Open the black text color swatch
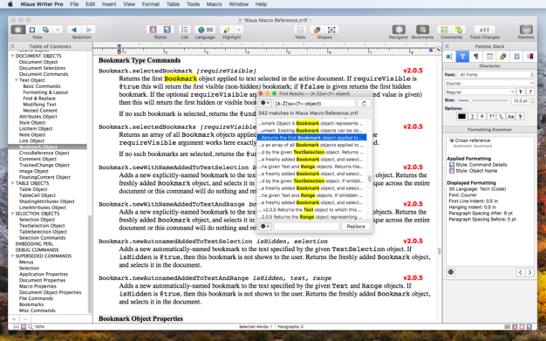546x341 pixels. [x=461, y=116]
